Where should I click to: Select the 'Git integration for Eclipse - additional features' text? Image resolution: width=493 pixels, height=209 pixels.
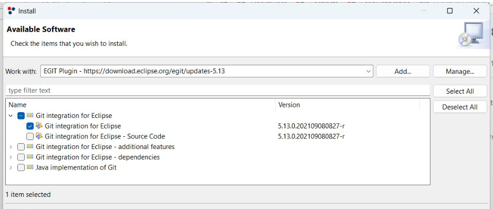pyautogui.click(x=105, y=147)
